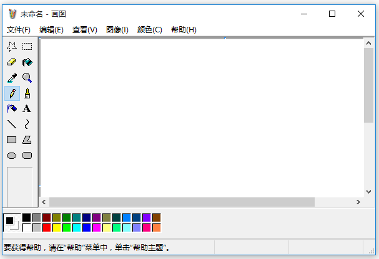Select the Free-Form Select tool

tap(12, 47)
